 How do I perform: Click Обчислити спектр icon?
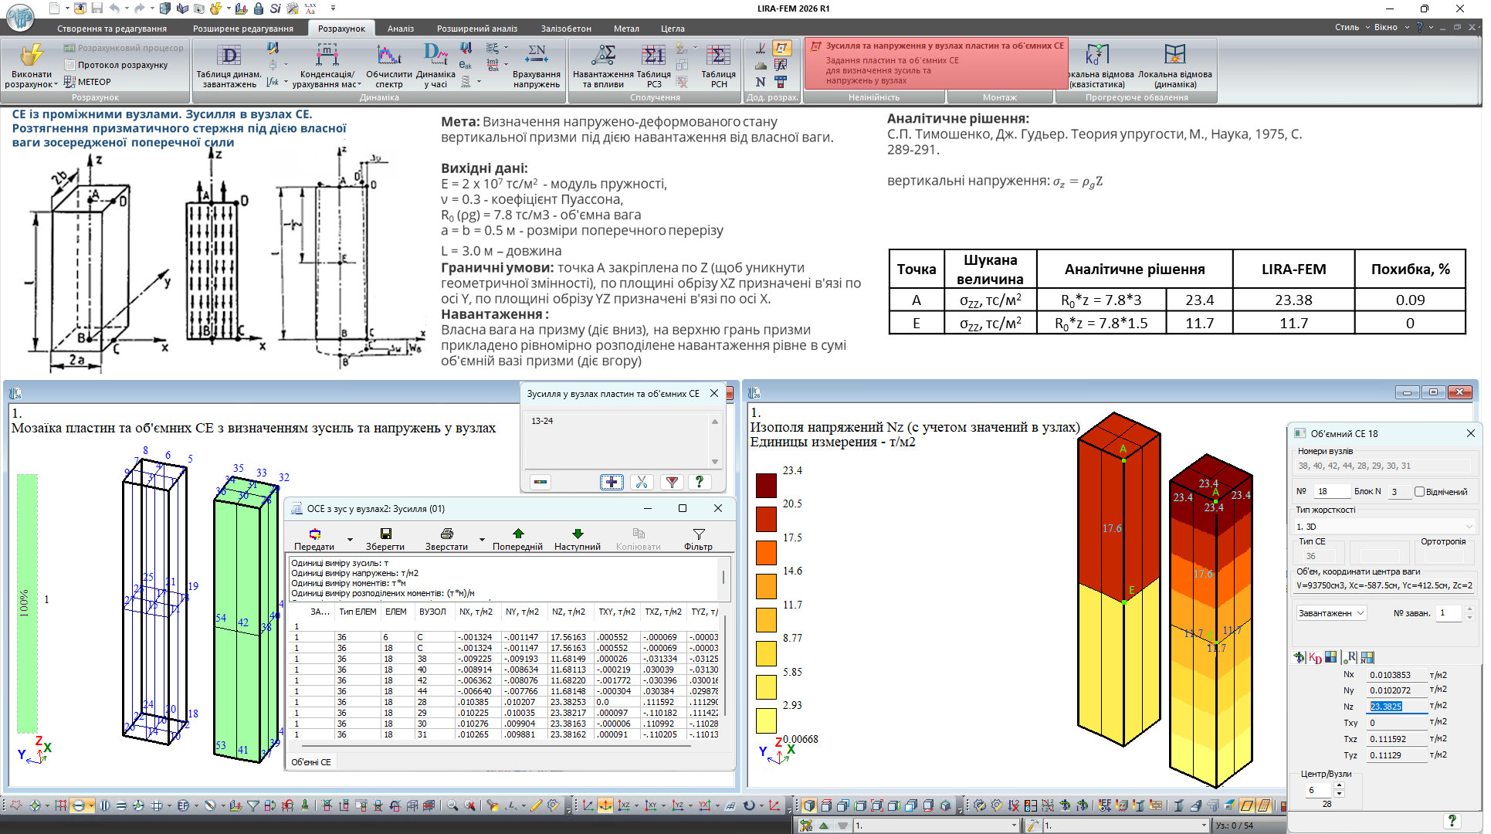[x=388, y=56]
